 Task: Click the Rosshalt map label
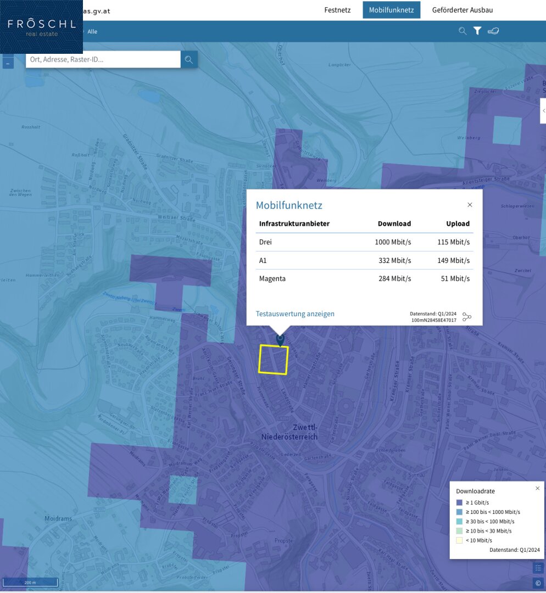click(x=31, y=127)
